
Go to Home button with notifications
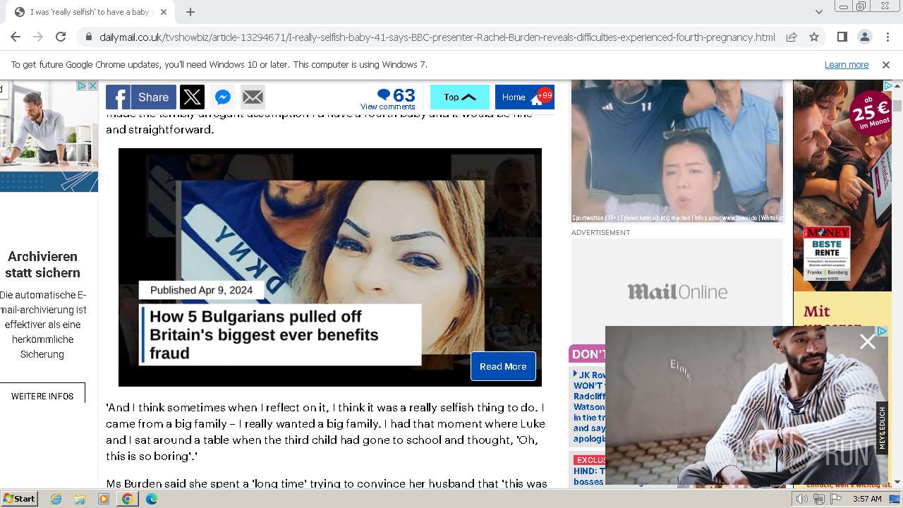pyautogui.click(x=524, y=97)
